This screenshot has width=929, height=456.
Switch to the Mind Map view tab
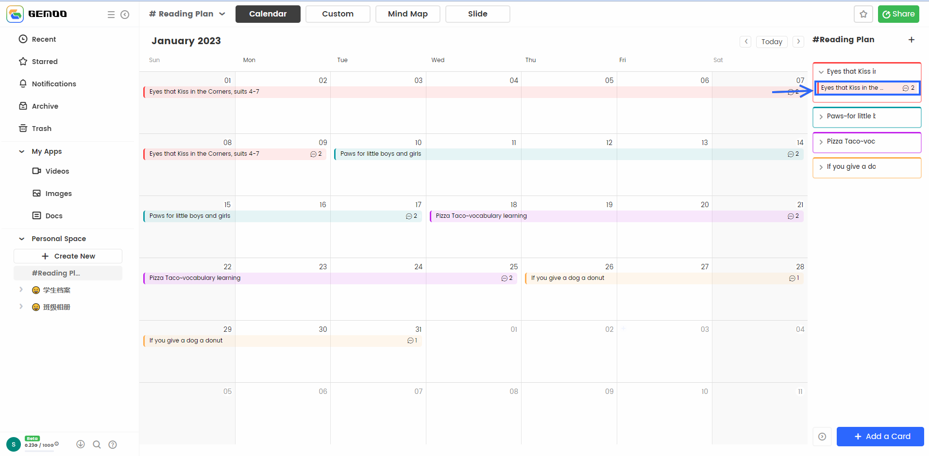(408, 14)
